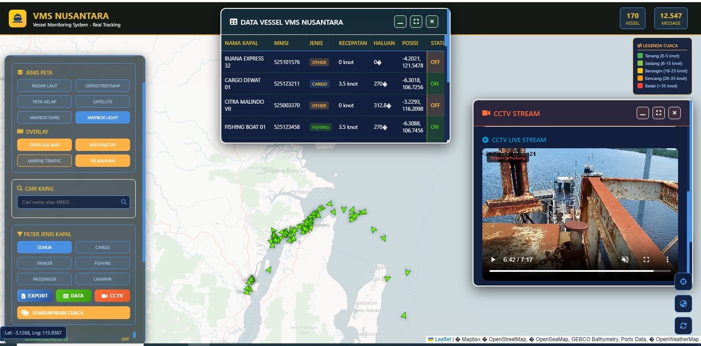Image resolution: width=701 pixels, height=346 pixels.
Task: Click the Export button
Action: [x=35, y=296]
